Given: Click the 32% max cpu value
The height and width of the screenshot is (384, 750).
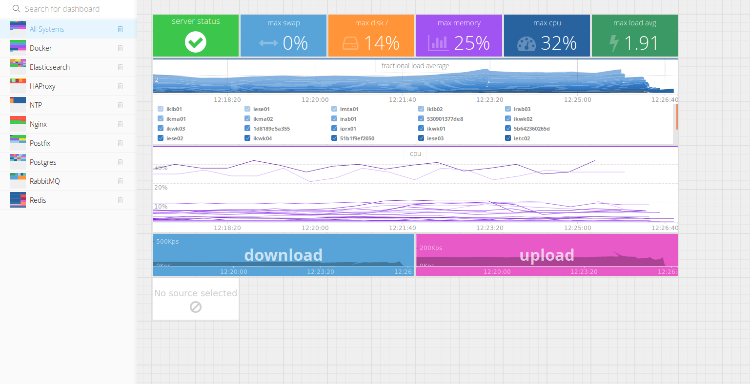Looking at the screenshot, I should click(559, 43).
